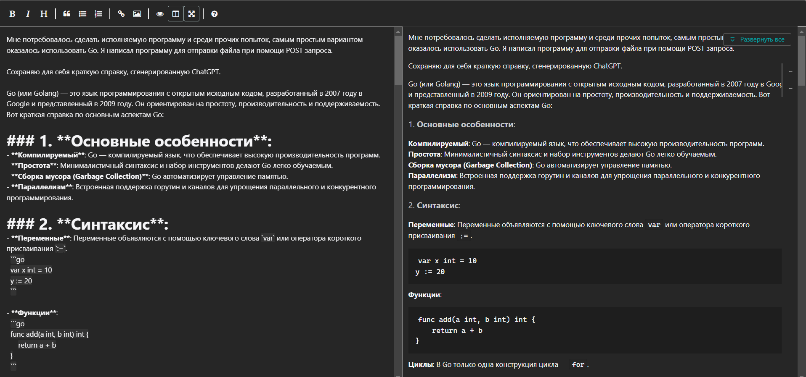Click the preview pane's scrollbar thumb
Viewport: 806px width, 377px height.
[802, 60]
